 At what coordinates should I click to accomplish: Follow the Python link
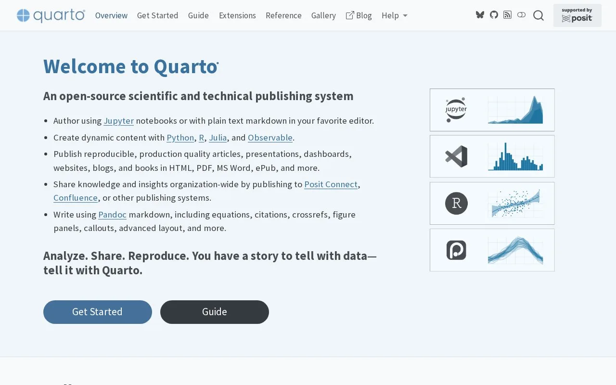pyautogui.click(x=180, y=138)
